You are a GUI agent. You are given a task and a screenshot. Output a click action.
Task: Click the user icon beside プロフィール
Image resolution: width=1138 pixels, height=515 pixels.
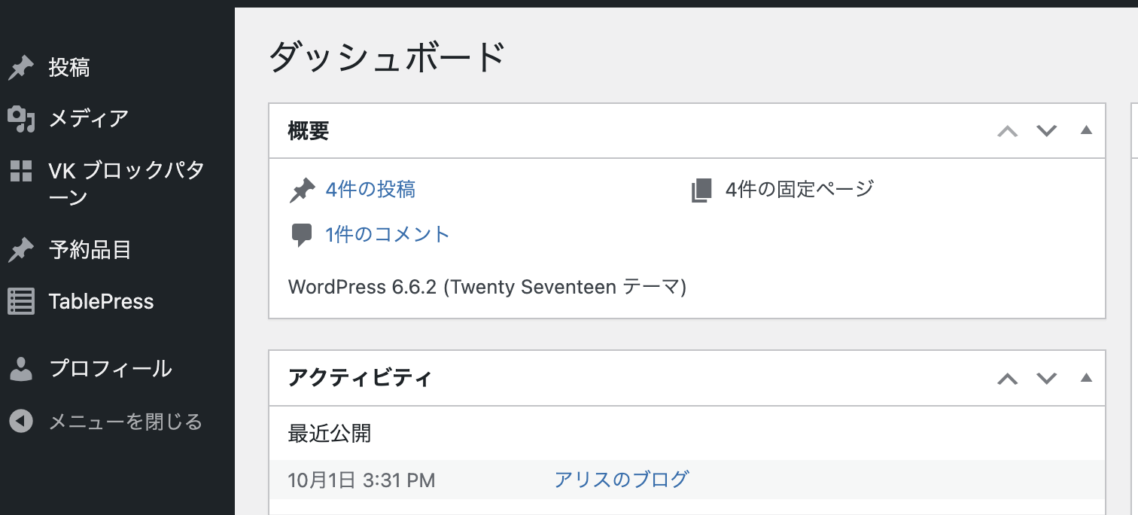(x=21, y=369)
